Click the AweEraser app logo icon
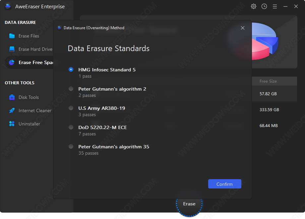Screen dimensions: 305x219 (8, 6)
